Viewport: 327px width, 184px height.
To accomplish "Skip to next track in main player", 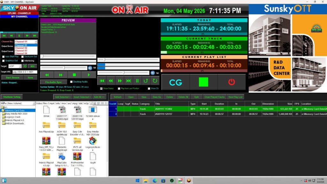I will [x=128, y=81].
